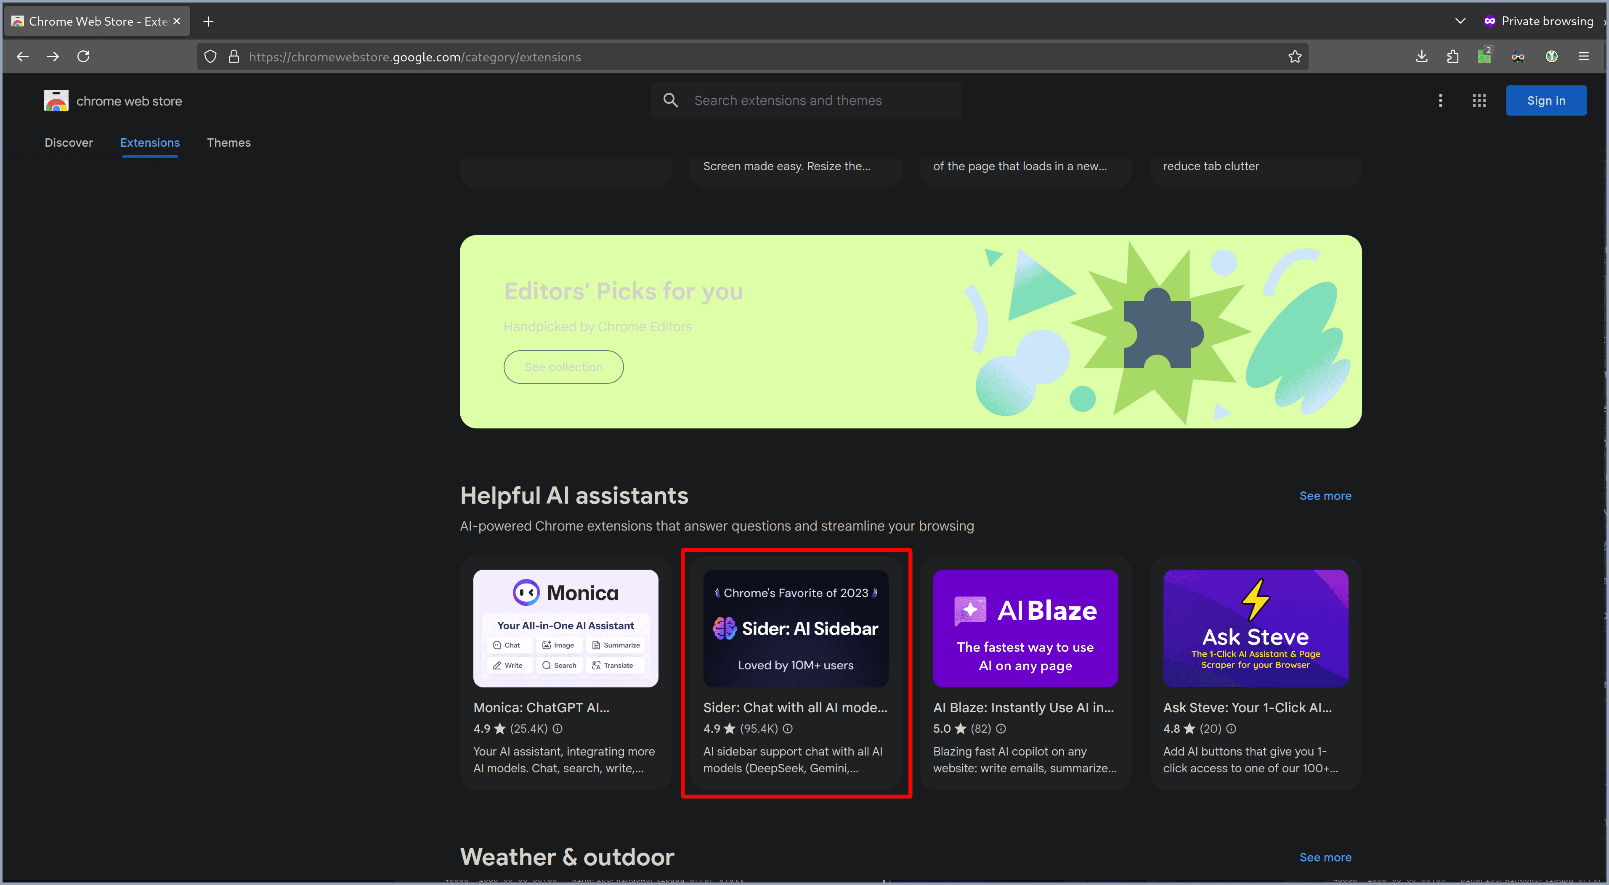
Task: Click the 'reduce tab clutter' card text
Action: tap(1211, 166)
